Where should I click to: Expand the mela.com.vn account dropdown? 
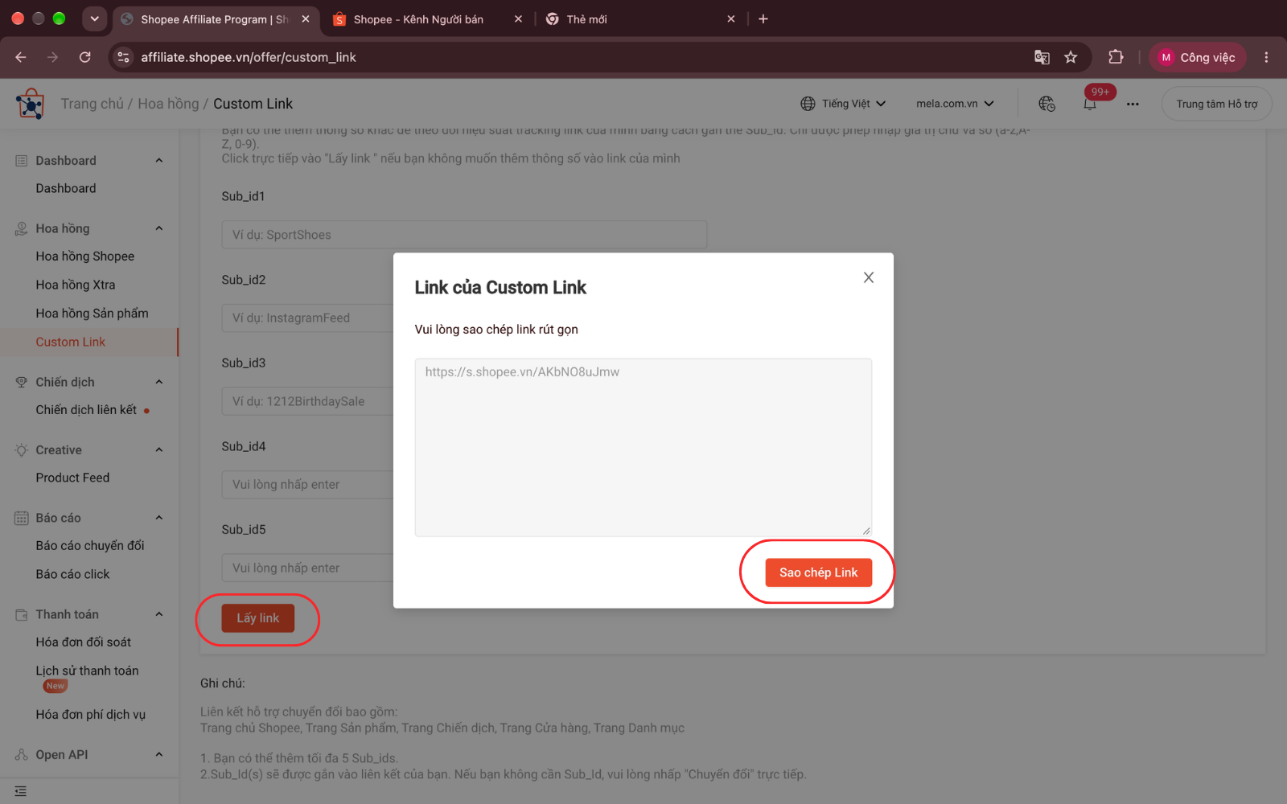(x=955, y=104)
